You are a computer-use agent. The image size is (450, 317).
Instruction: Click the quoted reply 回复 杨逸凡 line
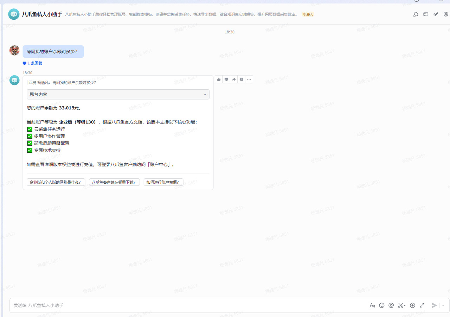pos(62,83)
